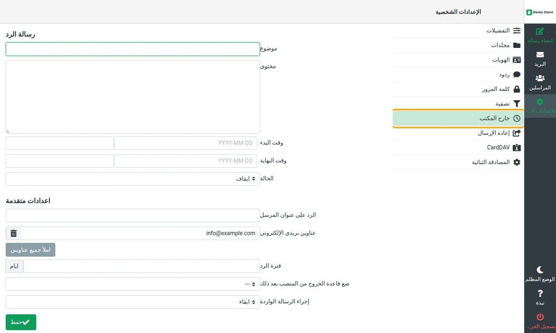Click the identities card icon
556x333 pixels.
[x=517, y=60]
